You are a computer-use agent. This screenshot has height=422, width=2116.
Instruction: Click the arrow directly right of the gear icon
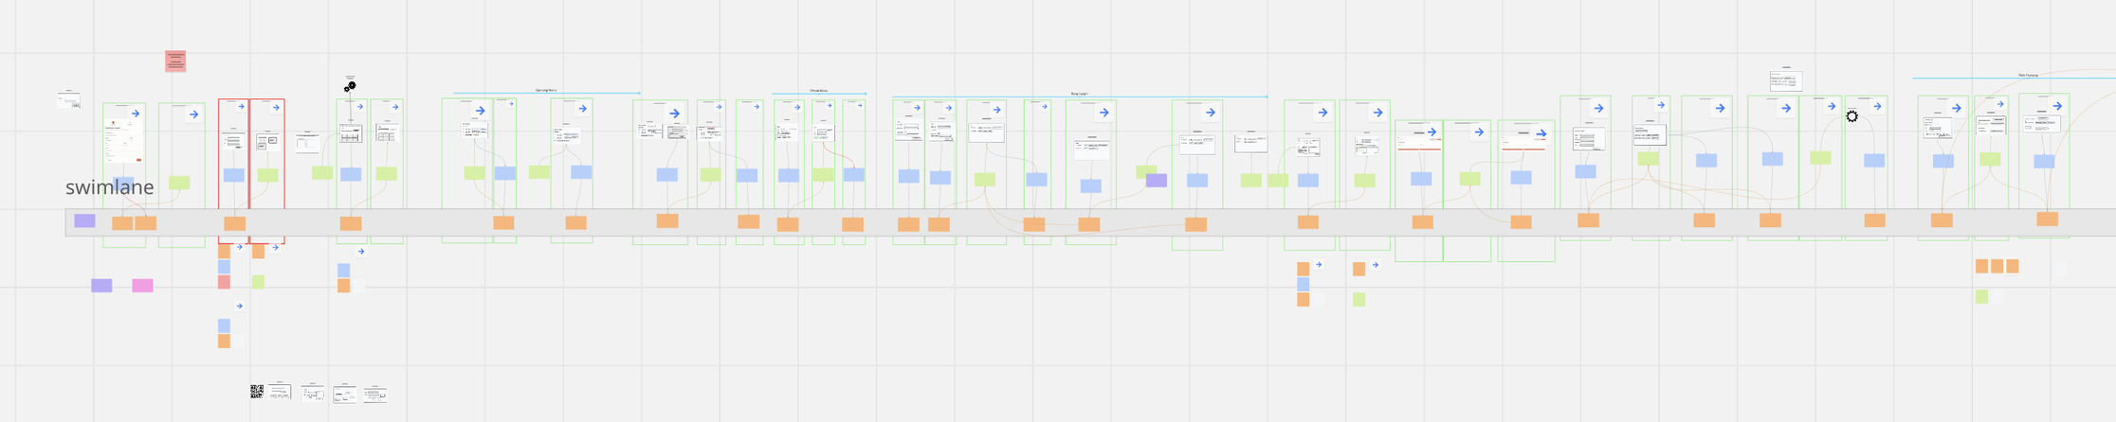click(x=1876, y=107)
